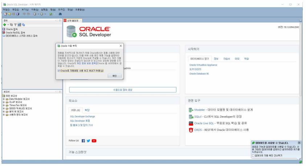Click the YouTube icon beside Follow Us
306x166 pixels.
(x=94, y=141)
